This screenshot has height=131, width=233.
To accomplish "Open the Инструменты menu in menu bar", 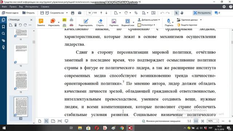I will click(32, 7).
